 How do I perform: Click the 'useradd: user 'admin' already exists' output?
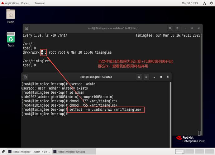(55, 88)
